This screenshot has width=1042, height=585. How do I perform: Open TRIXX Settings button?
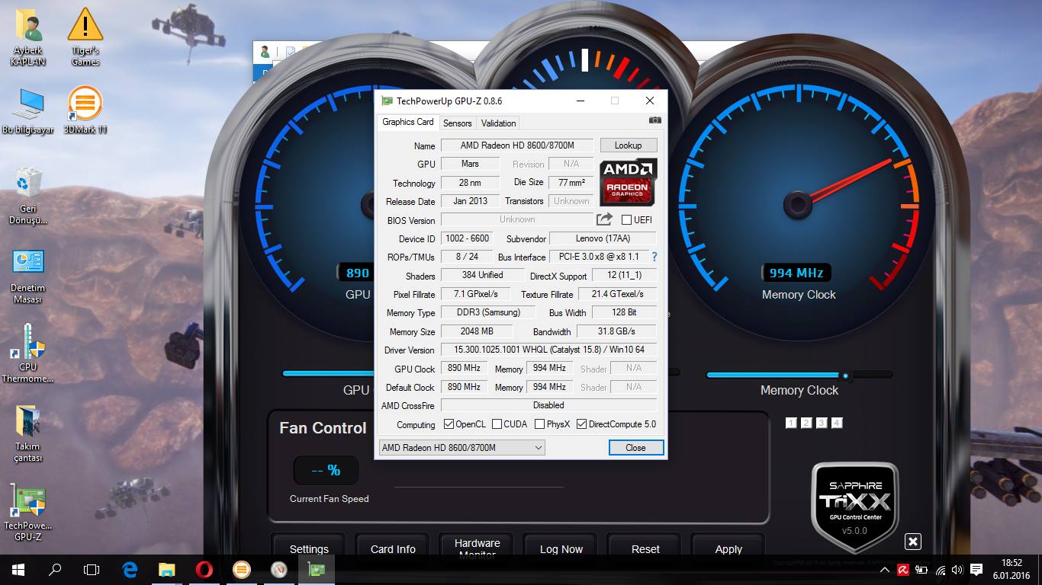[309, 548]
